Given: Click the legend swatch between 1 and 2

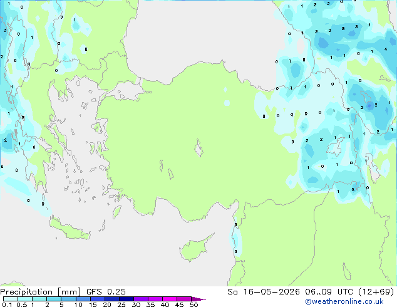Looking at the screenshot, I should pyautogui.click(x=39, y=299).
